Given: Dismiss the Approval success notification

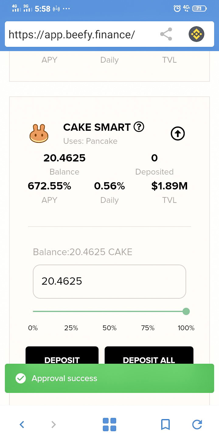Looking at the screenshot, I should point(109,378).
